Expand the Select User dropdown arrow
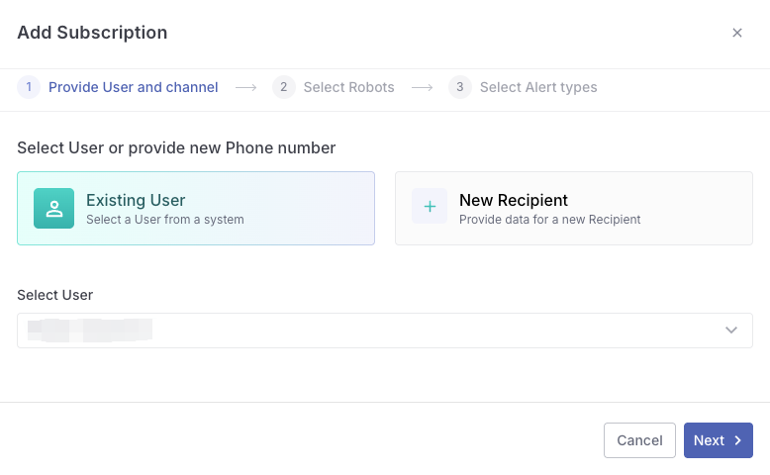Image resolution: width=770 pixels, height=475 pixels. 731,331
